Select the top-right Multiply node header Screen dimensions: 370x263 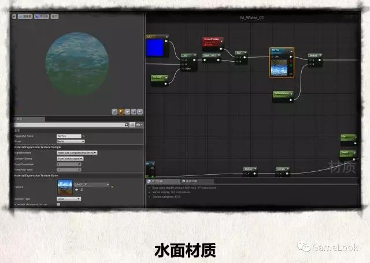pyautogui.click(x=315, y=55)
